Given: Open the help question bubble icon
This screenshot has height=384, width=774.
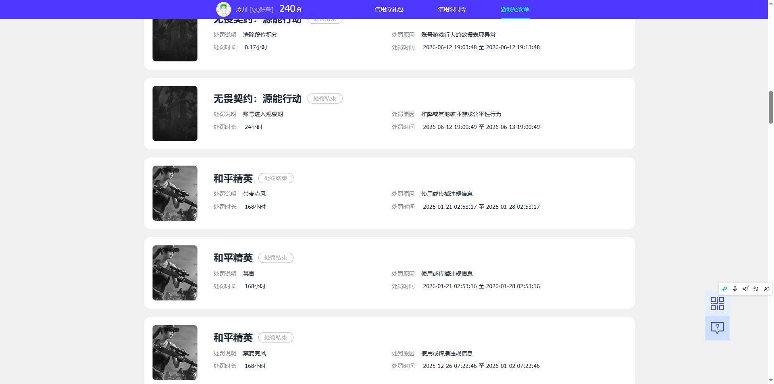Looking at the screenshot, I should pyautogui.click(x=717, y=328).
